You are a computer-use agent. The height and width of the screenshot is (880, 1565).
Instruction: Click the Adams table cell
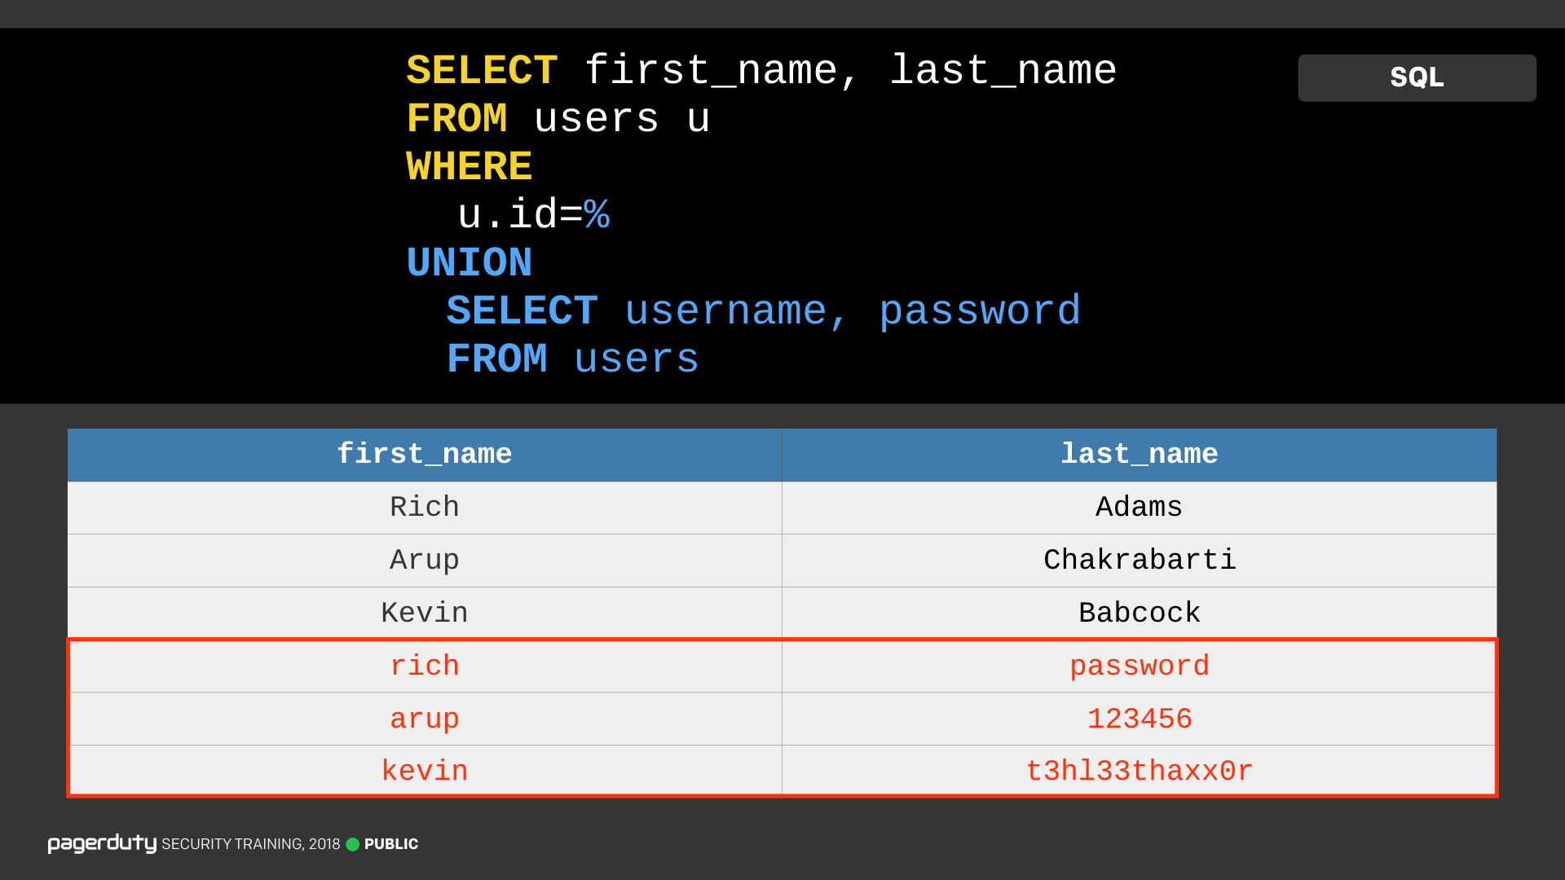[x=1140, y=508]
